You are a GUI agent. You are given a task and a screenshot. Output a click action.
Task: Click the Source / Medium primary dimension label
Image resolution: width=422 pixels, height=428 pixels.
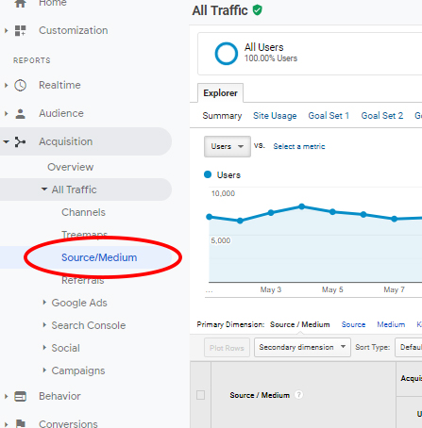pos(300,324)
